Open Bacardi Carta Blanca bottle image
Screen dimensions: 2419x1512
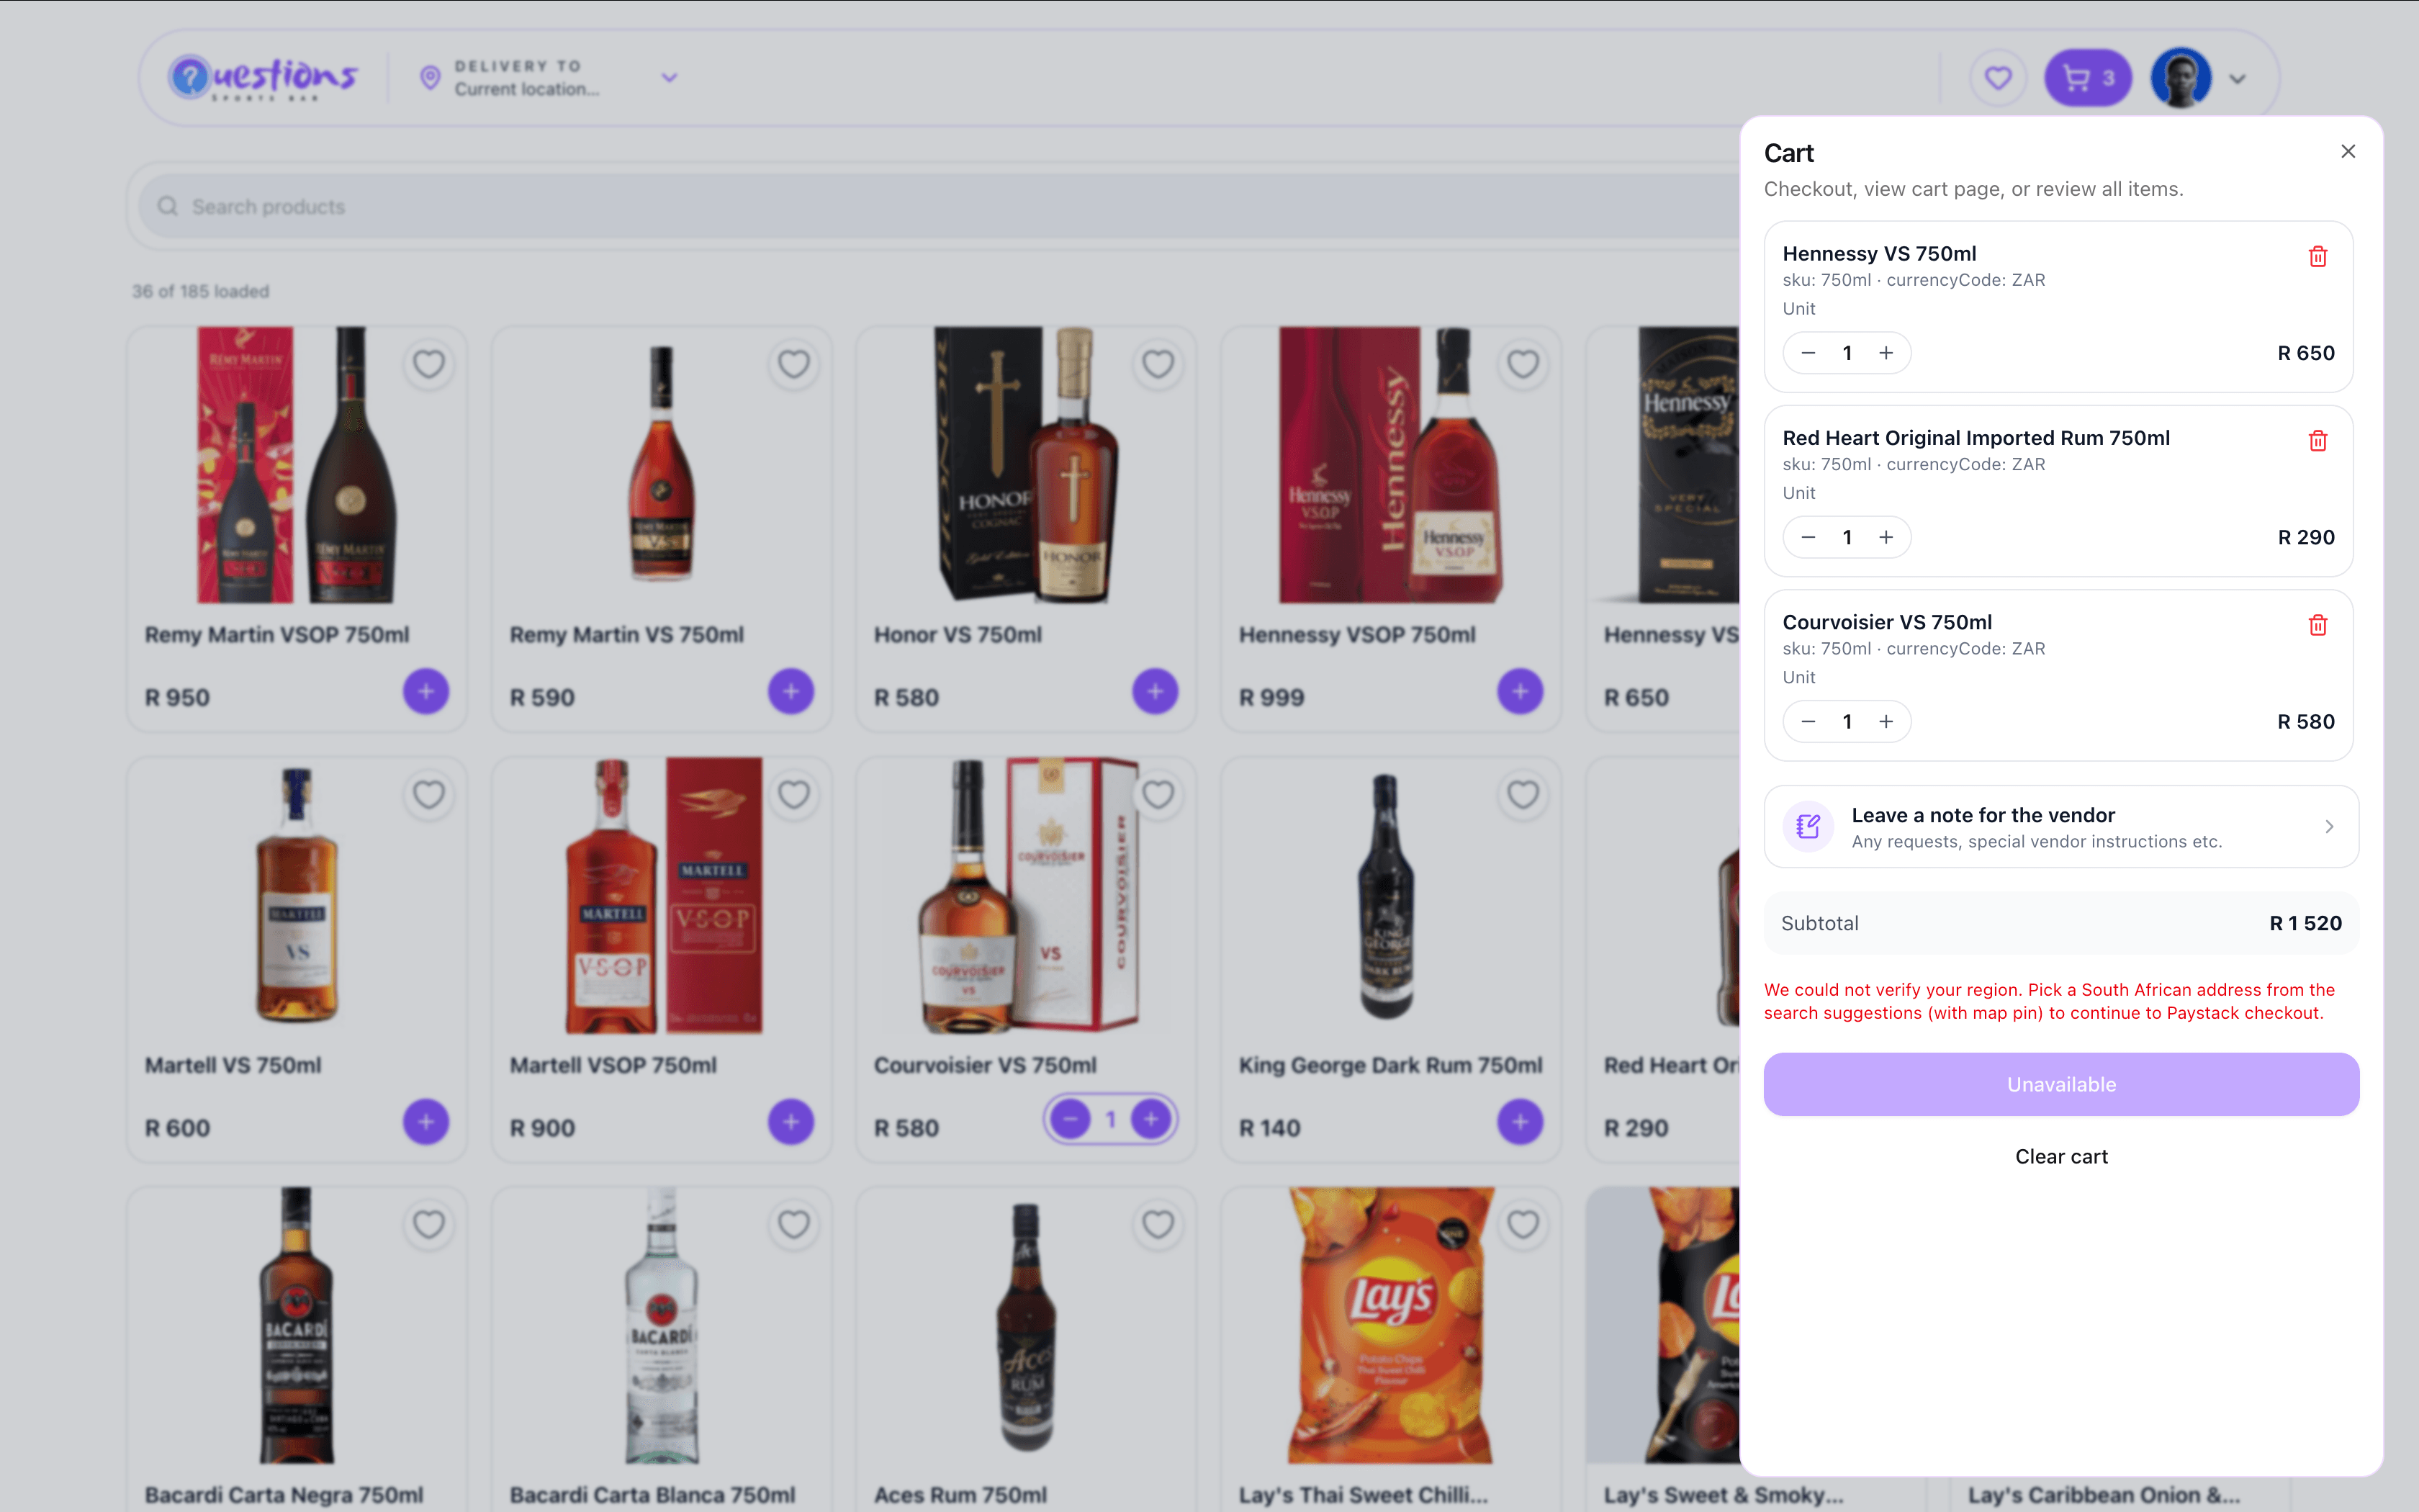[x=661, y=1326]
